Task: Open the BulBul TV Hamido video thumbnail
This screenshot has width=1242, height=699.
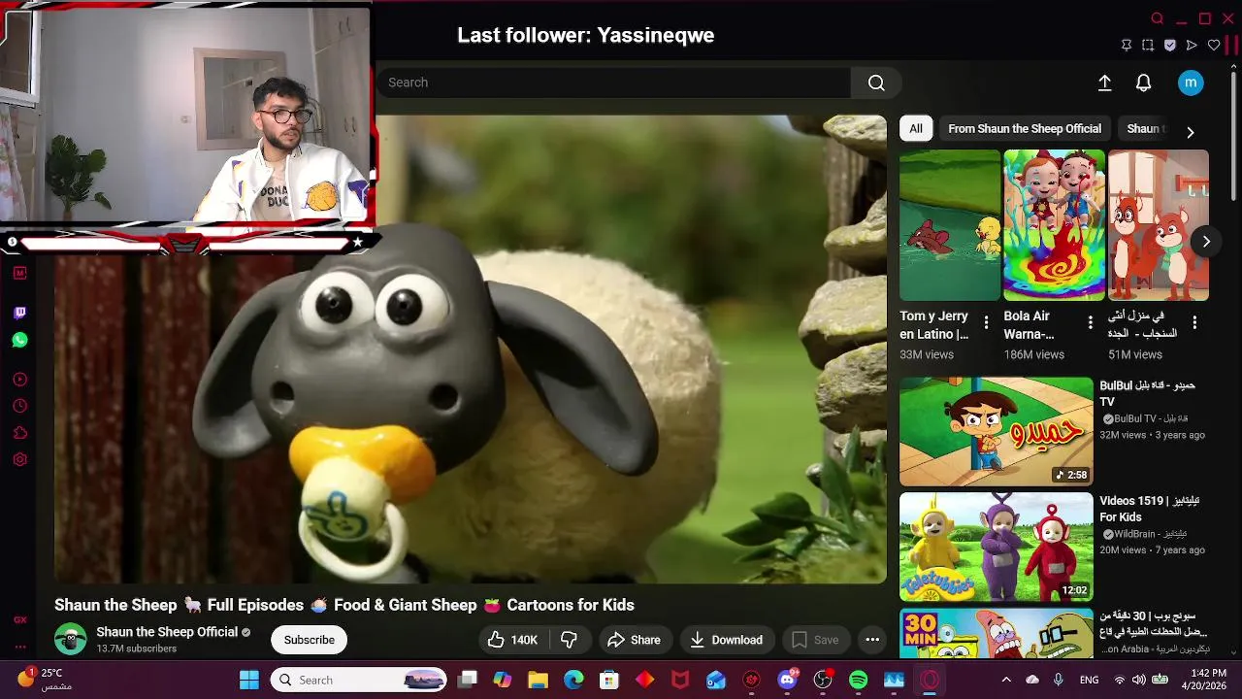Action: 996,432
